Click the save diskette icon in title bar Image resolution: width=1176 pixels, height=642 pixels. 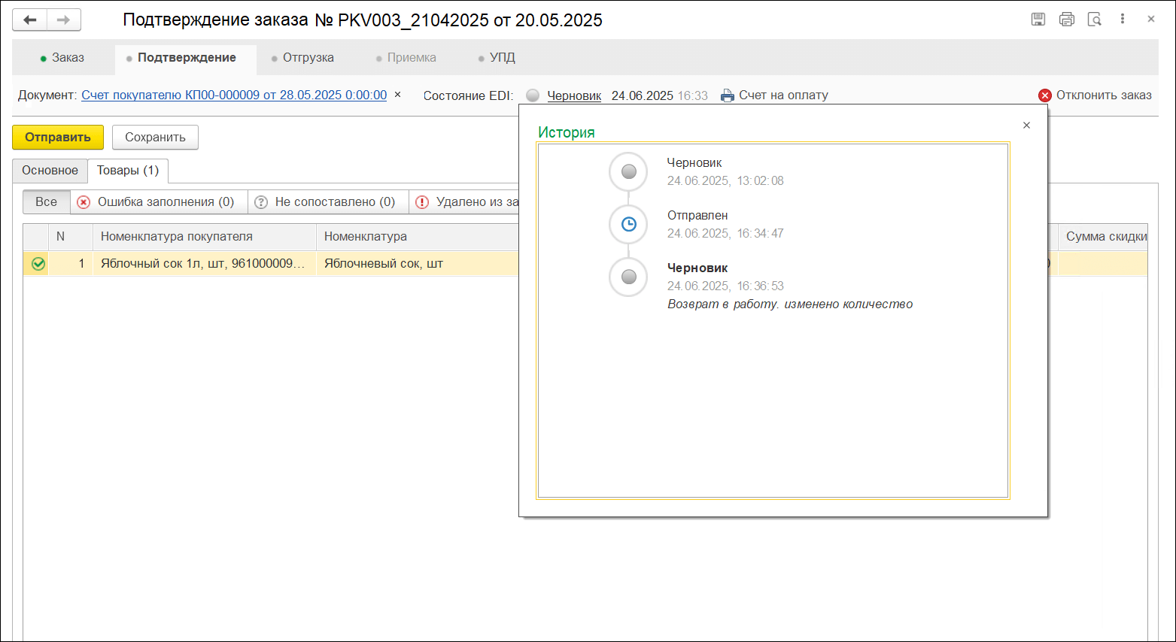click(x=1038, y=20)
